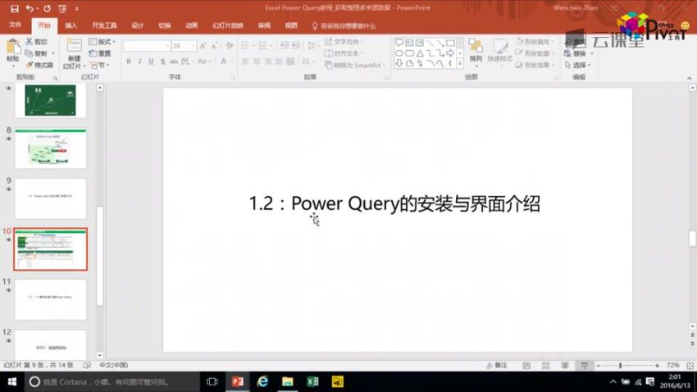Choose the right arrow shape
Image resolution: width=697 pixels, height=392 pixels.
point(450,53)
